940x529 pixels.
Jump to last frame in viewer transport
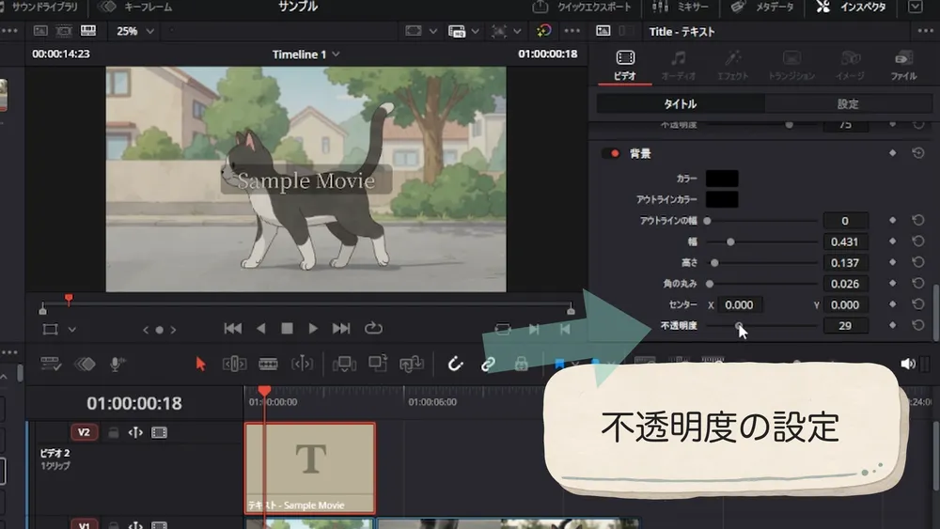(341, 328)
